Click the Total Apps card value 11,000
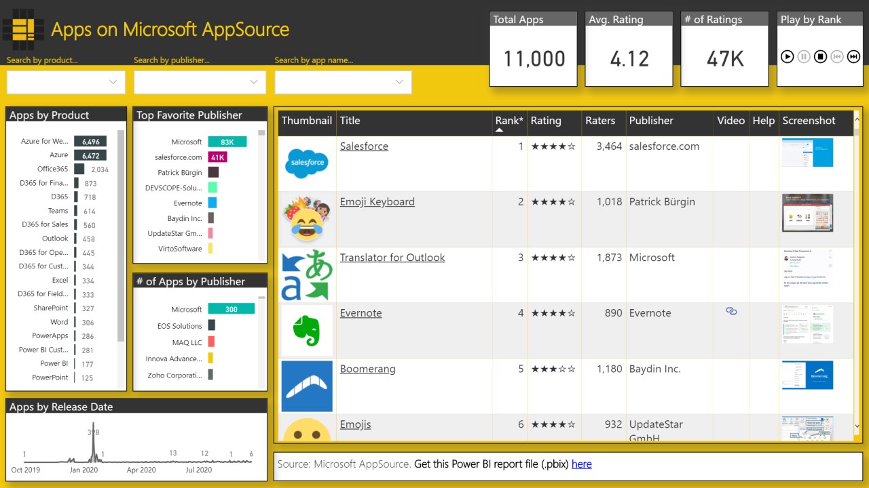869x488 pixels. [534, 59]
